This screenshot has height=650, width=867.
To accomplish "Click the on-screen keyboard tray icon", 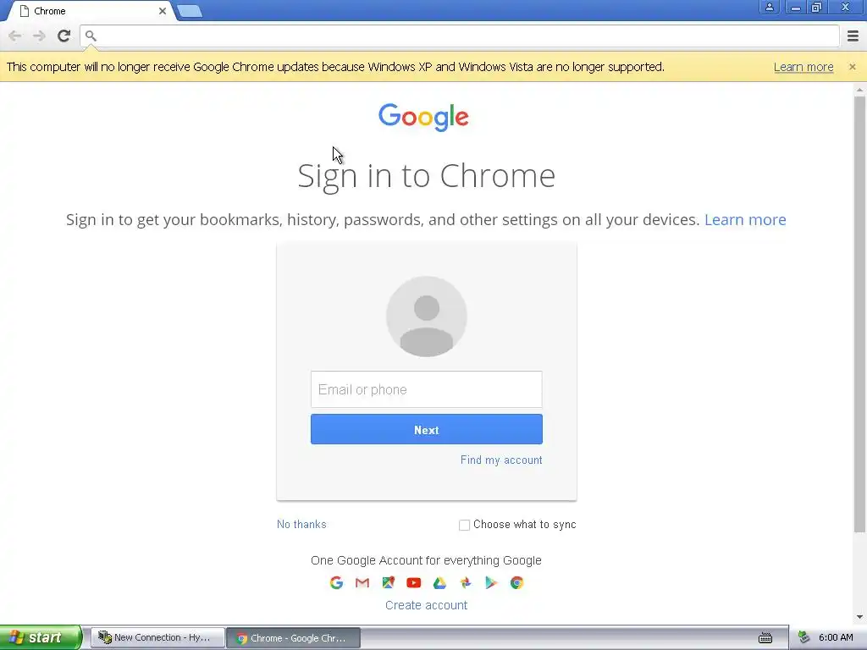I will pyautogui.click(x=765, y=638).
